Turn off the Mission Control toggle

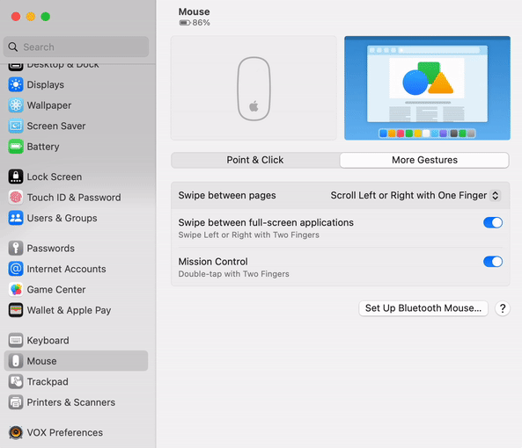493,262
